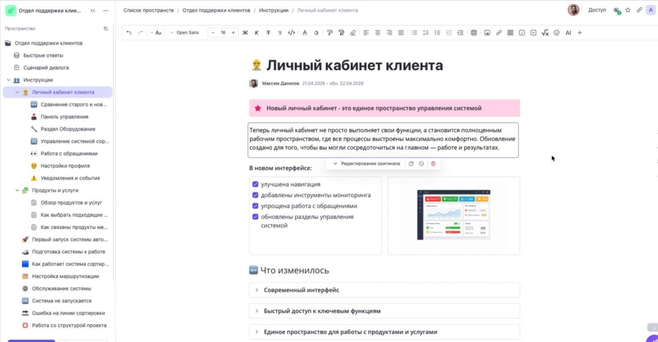The height and width of the screenshot is (342, 658).
Task: Open 'Быстрые ответы' in sidebar
Action: [43, 55]
